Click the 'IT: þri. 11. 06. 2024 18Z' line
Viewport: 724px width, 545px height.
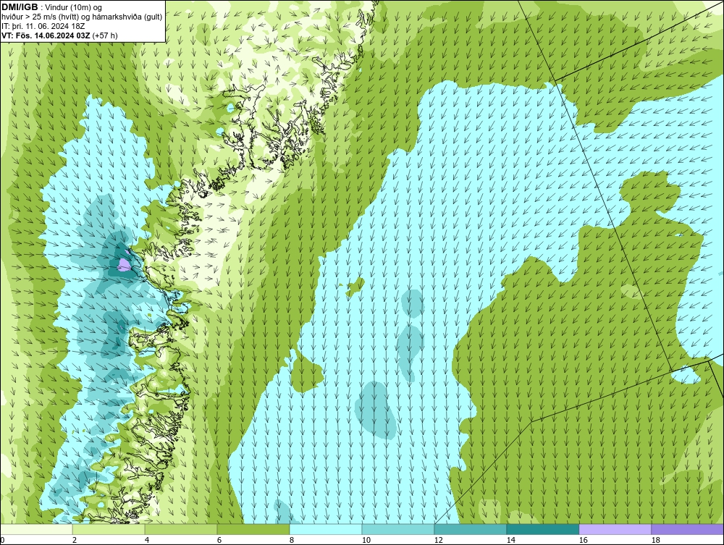click(x=43, y=26)
